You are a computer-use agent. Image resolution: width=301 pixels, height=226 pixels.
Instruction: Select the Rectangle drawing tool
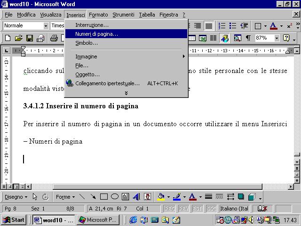click(x=104, y=197)
